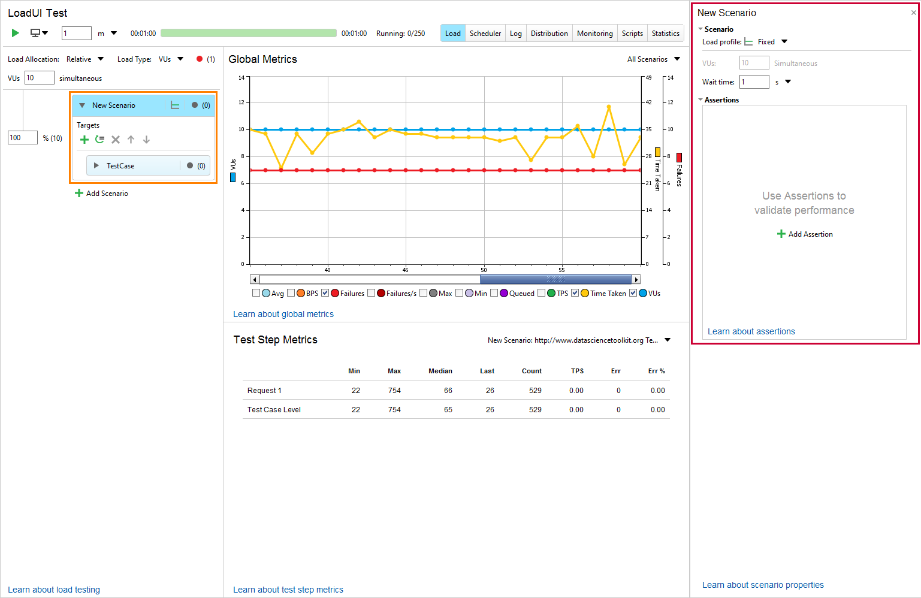Switch to the Statistics tab

[x=666, y=34]
